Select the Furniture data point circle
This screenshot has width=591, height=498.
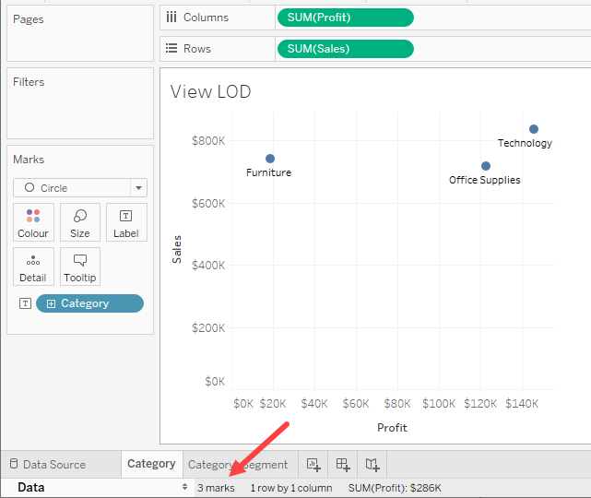270,159
